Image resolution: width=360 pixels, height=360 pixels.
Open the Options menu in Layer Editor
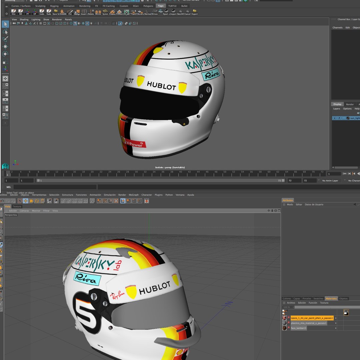[x=347, y=109]
